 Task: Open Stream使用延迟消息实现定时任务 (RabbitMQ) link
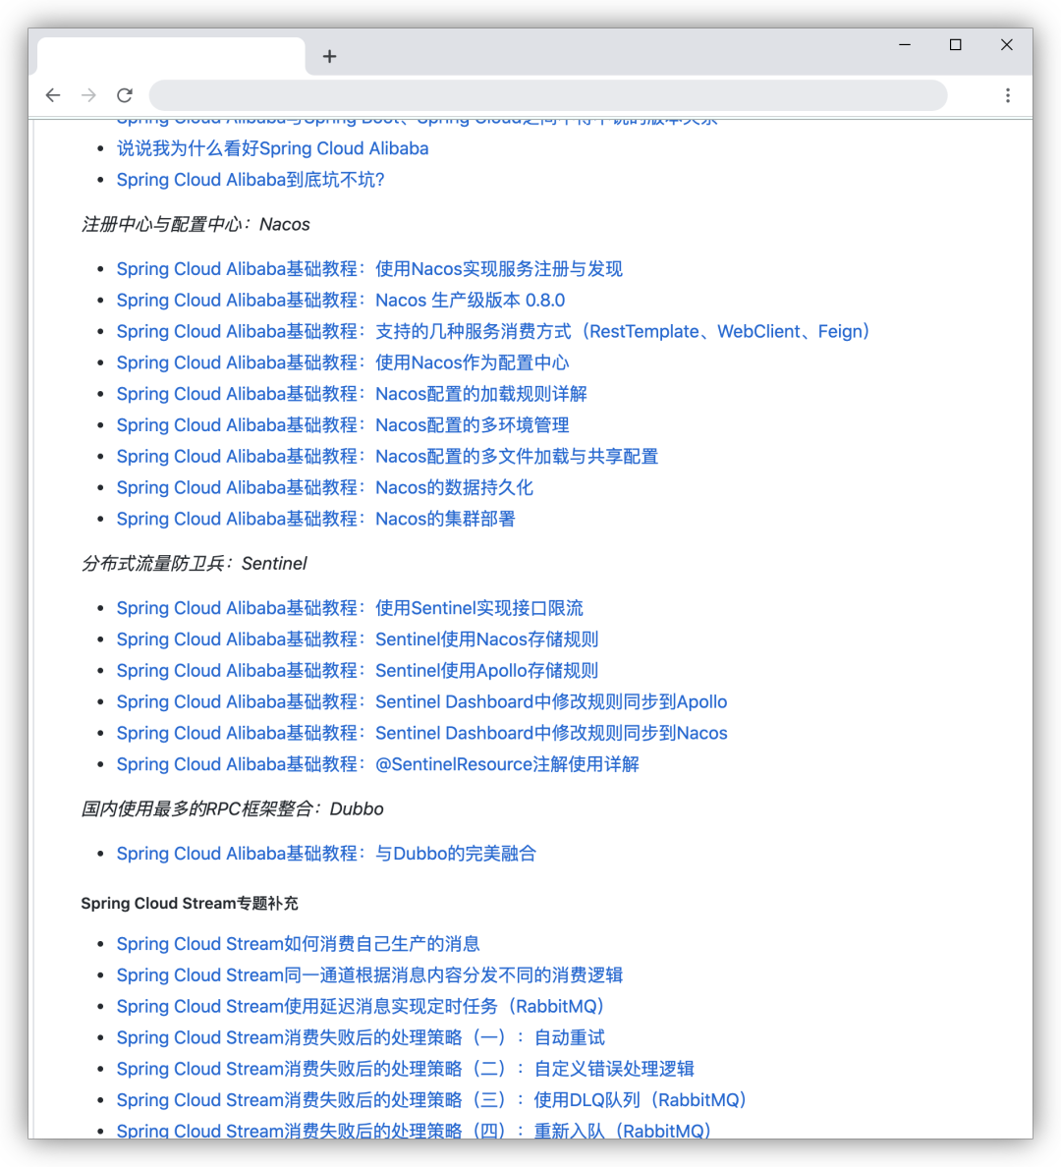point(362,1007)
